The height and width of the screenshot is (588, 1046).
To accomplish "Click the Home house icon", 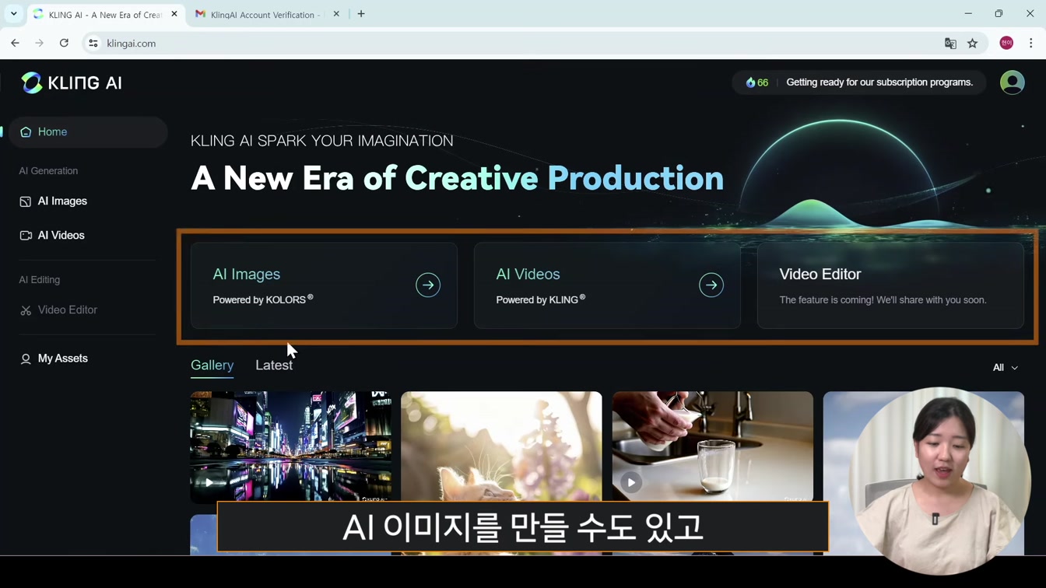I will click(x=26, y=132).
